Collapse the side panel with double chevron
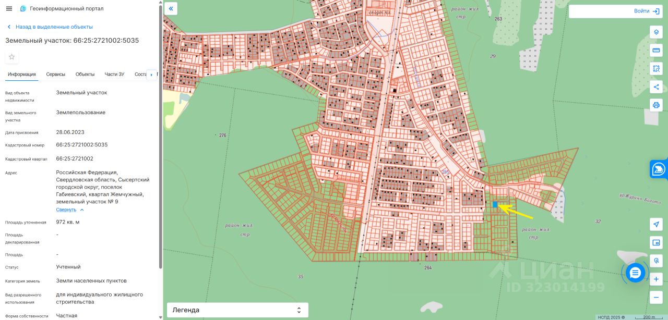Image resolution: width=668 pixels, height=320 pixels. click(171, 9)
